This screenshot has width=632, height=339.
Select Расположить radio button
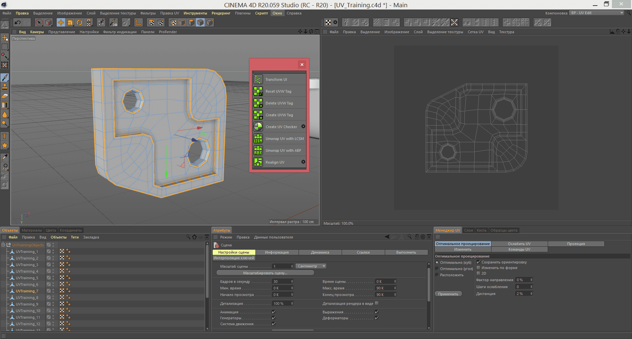pyautogui.click(x=437, y=275)
